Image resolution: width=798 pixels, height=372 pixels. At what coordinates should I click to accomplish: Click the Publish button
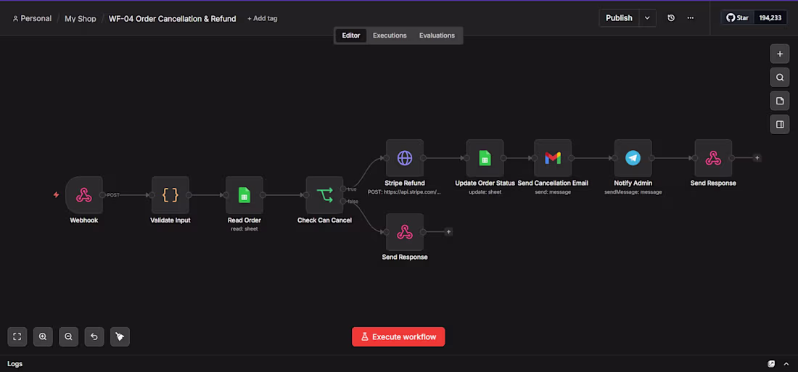click(x=619, y=18)
